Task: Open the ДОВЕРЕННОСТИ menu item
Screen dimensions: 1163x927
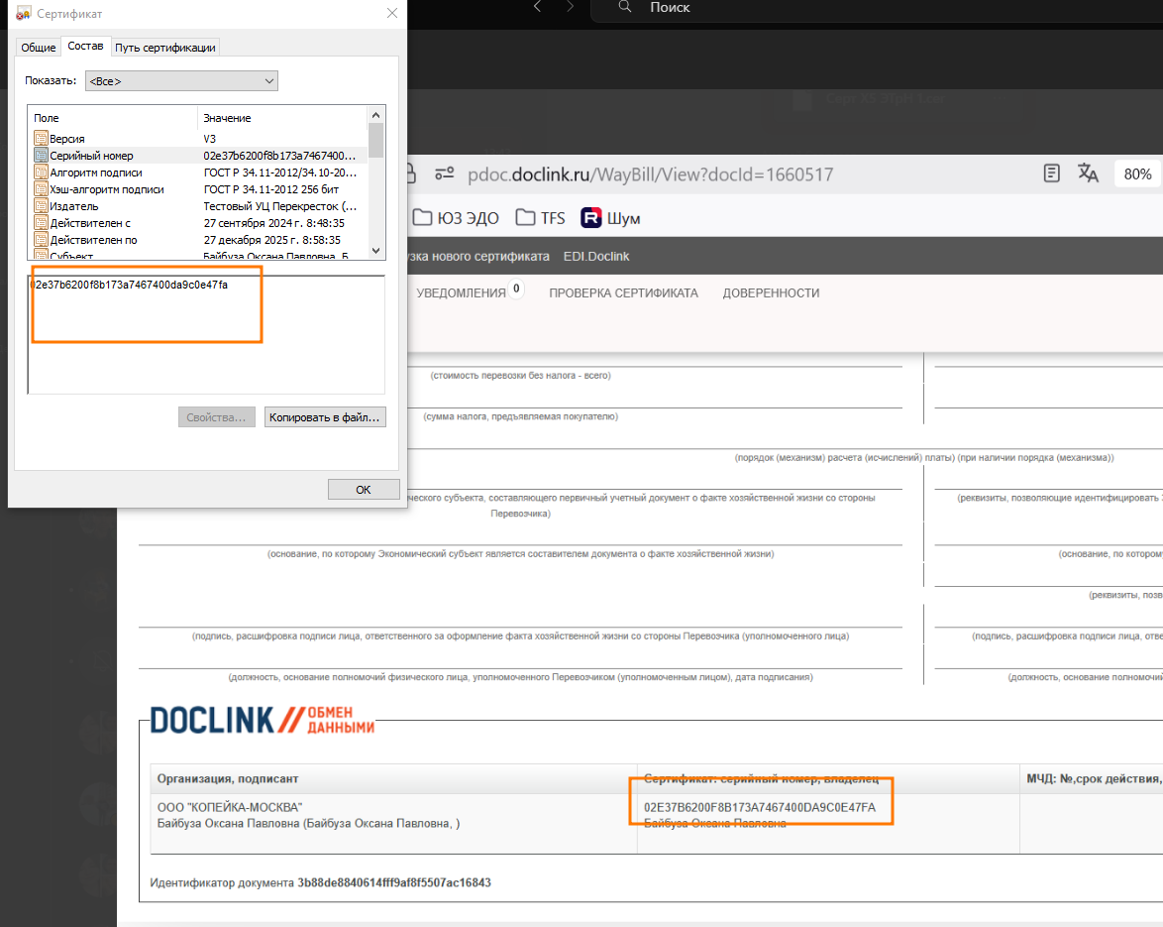Action: coord(772,293)
